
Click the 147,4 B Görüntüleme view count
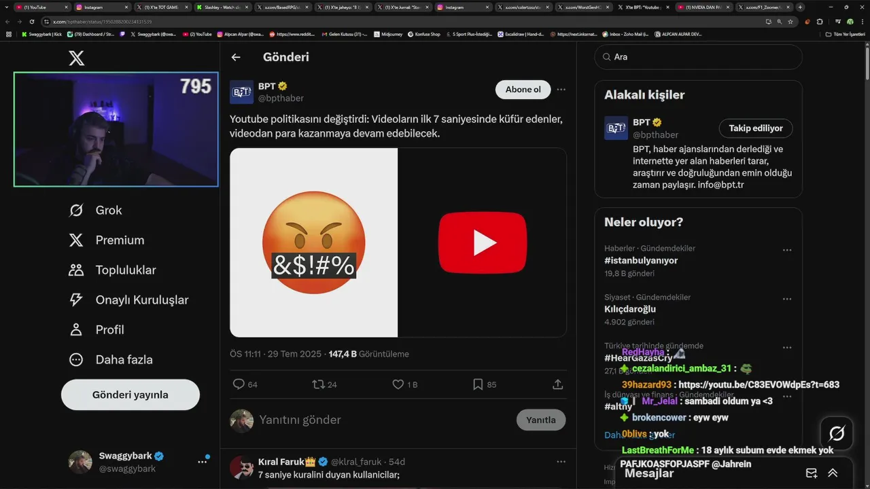[369, 354]
